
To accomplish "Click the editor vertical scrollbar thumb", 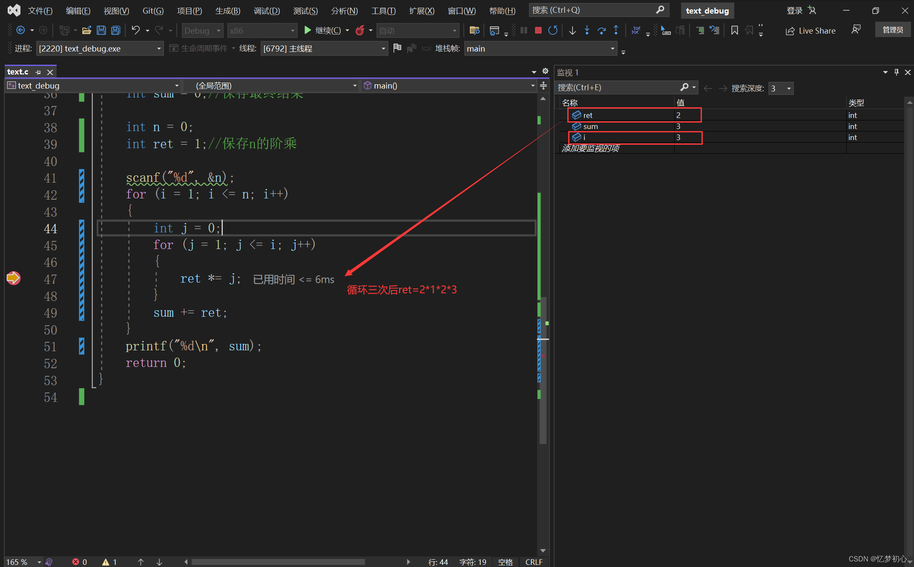I will (x=543, y=370).
